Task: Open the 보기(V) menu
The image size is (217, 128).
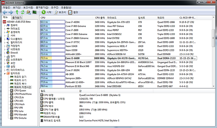Action: [x=17, y=7]
